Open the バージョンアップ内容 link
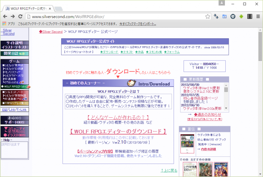Image resolution: width=263 pixels, height=177 pixels. pyautogui.click(x=95, y=151)
